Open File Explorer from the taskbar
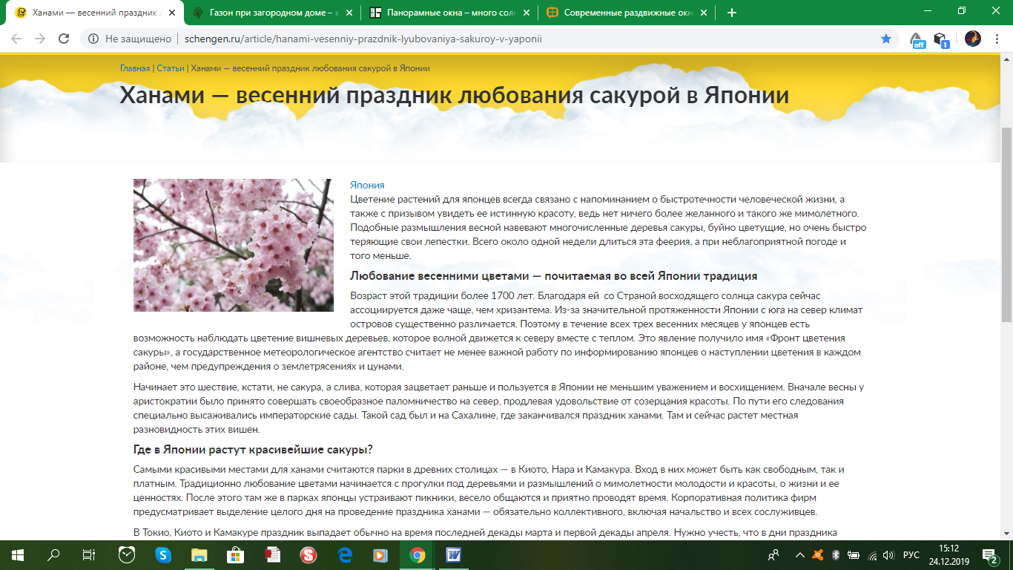 point(199,554)
